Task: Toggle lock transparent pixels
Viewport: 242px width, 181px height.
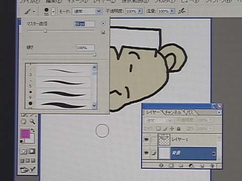Action: point(158,129)
